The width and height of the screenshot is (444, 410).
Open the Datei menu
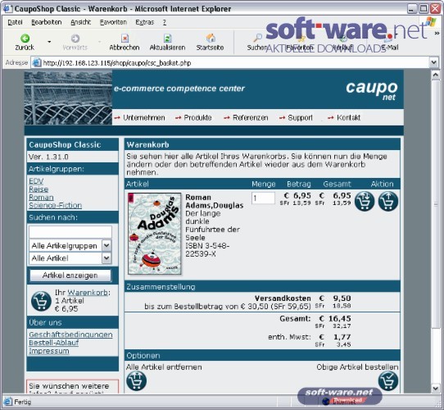pyautogui.click(x=15, y=22)
